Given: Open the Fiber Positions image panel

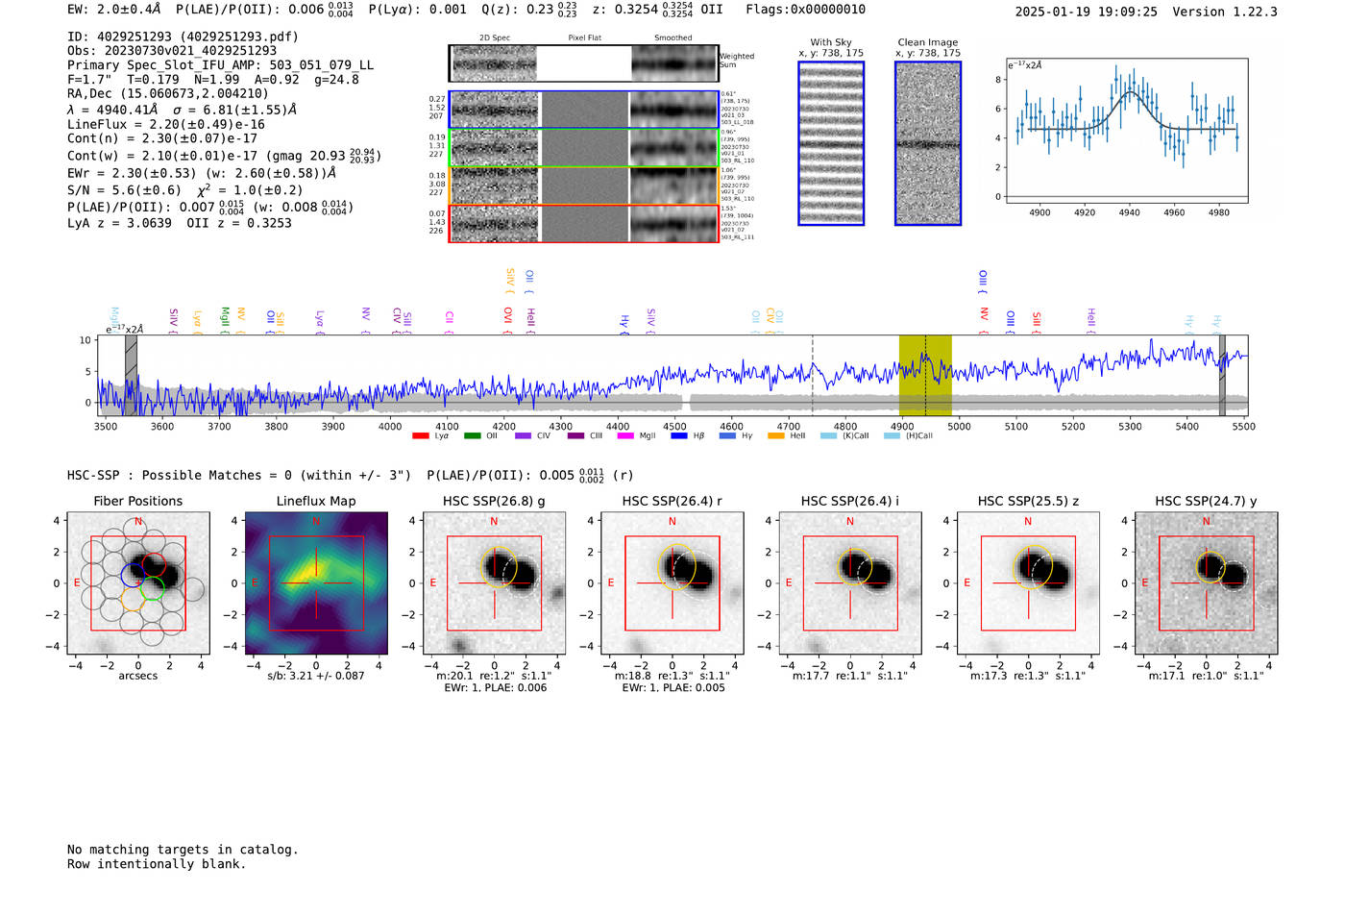Looking at the screenshot, I should pyautogui.click(x=138, y=583).
